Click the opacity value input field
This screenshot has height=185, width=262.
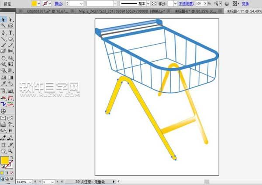[x=199, y=3]
